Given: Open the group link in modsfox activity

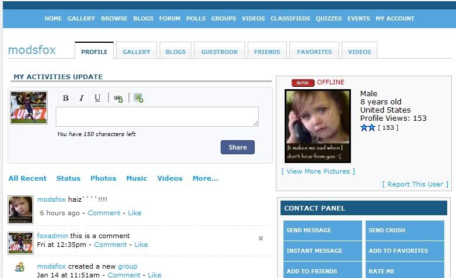Looking at the screenshot, I should (127, 266).
